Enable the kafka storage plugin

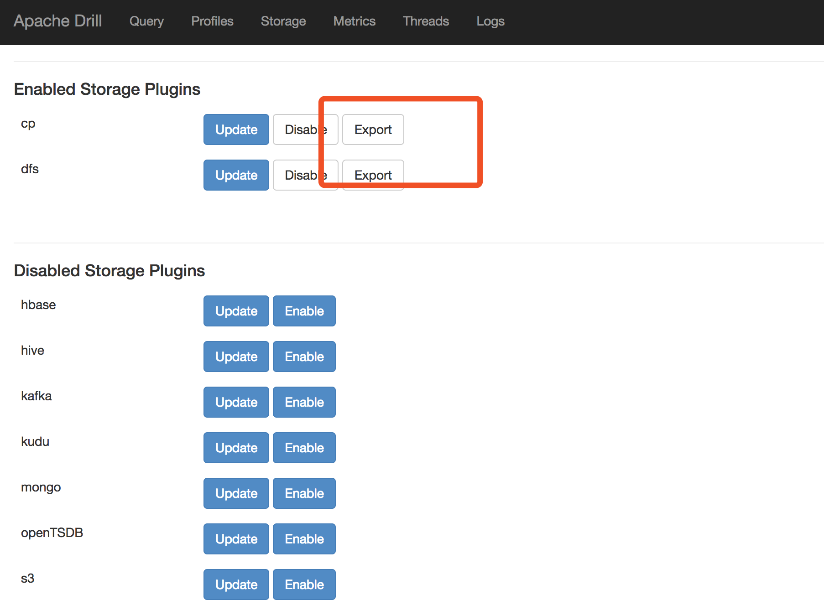coord(304,402)
